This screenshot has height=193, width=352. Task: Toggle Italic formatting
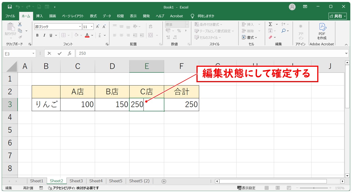(44, 35)
